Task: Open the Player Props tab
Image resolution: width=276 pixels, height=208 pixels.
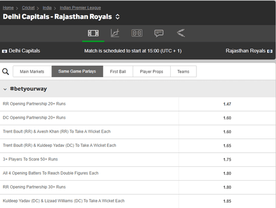Action: [x=152, y=72]
